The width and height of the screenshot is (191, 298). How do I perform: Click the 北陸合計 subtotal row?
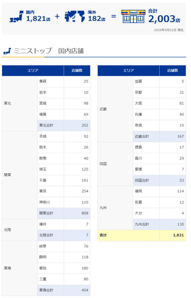(64, 235)
